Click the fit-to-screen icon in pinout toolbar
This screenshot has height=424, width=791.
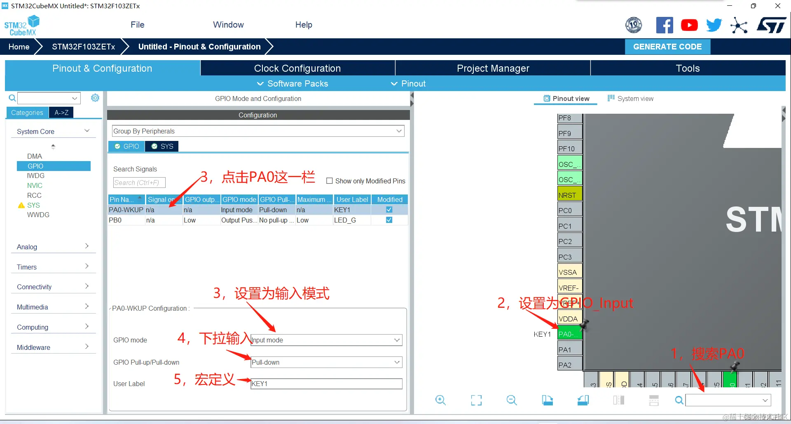pyautogui.click(x=476, y=400)
